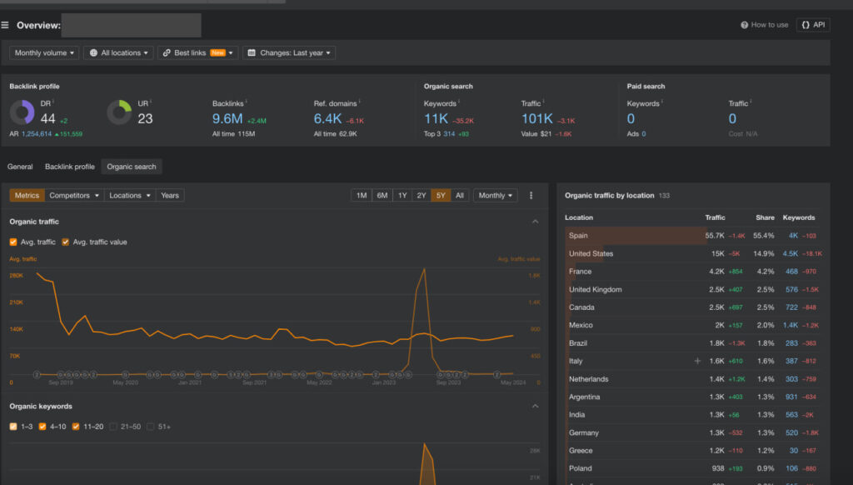Collapse the Organic traffic section
The width and height of the screenshot is (853, 485).
click(x=534, y=222)
